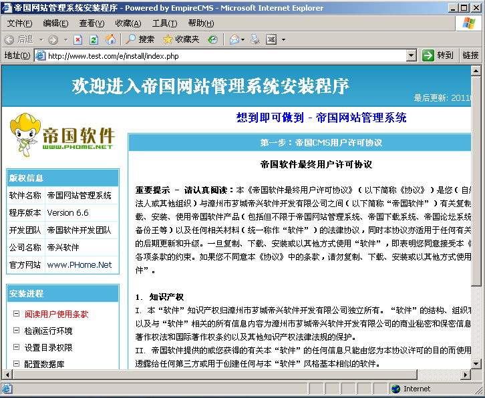Go to Home page icon
485x398 pixels.
click(110, 39)
